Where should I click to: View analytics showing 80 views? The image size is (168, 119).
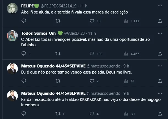[126, 114]
